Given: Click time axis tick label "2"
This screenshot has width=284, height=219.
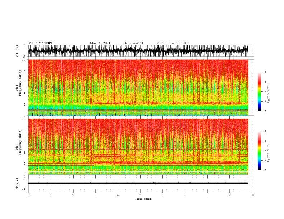Looking at the screenshot, I should tap(73, 195).
